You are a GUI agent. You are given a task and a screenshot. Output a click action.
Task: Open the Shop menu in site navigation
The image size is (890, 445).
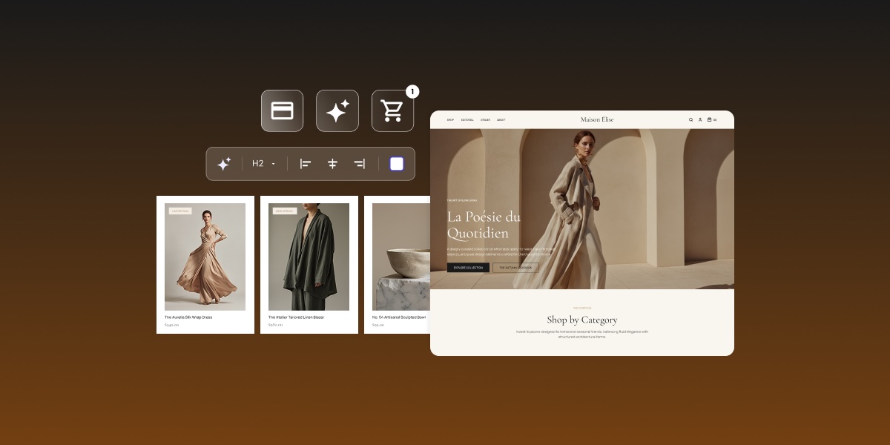pyautogui.click(x=450, y=119)
